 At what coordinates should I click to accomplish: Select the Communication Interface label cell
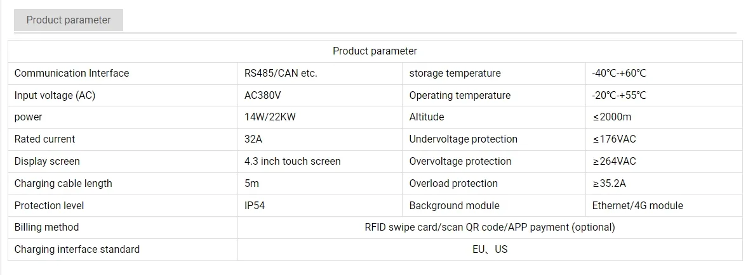[x=72, y=74]
